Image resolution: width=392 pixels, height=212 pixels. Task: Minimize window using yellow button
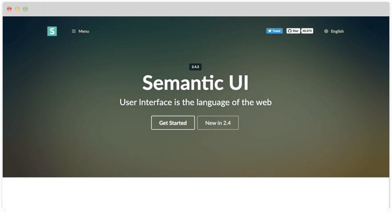pyautogui.click(x=17, y=9)
